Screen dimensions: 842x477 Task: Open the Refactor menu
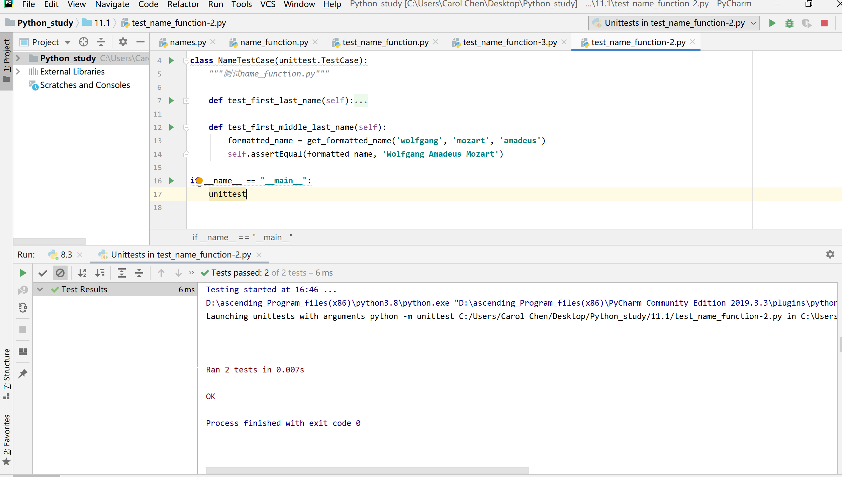pyautogui.click(x=183, y=4)
